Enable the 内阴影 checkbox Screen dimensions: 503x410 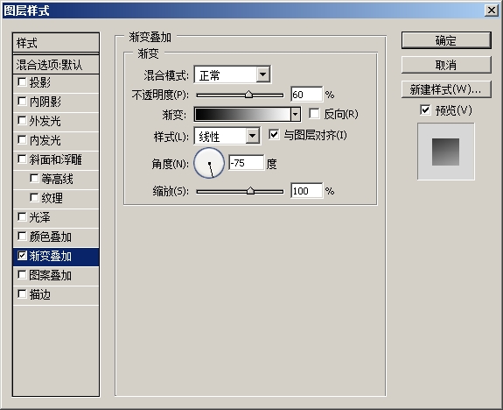[22, 102]
